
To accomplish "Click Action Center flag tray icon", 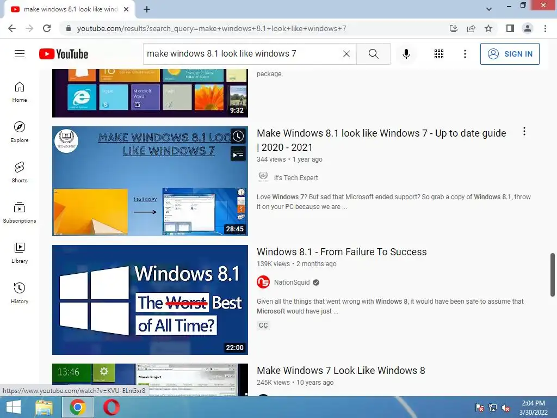I will pos(479,408).
